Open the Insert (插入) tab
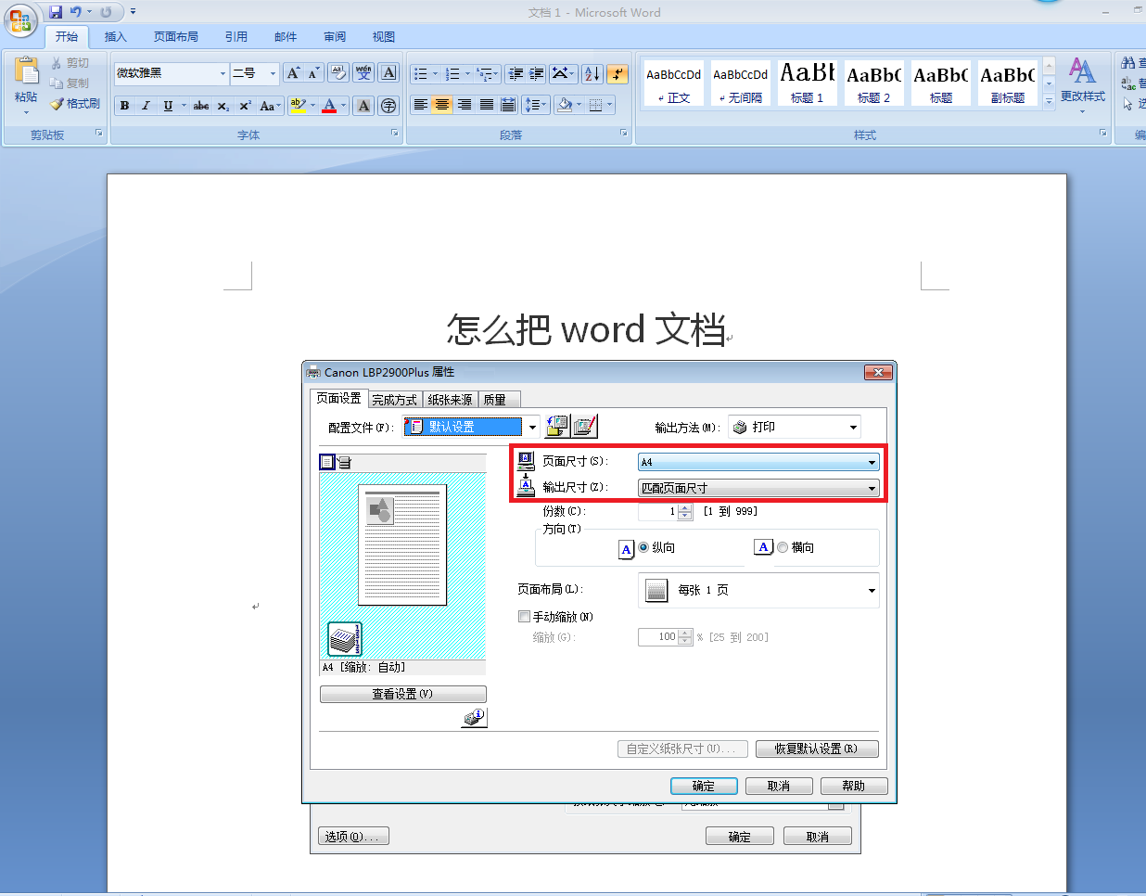Screen dimensions: 1146x896 [115, 37]
